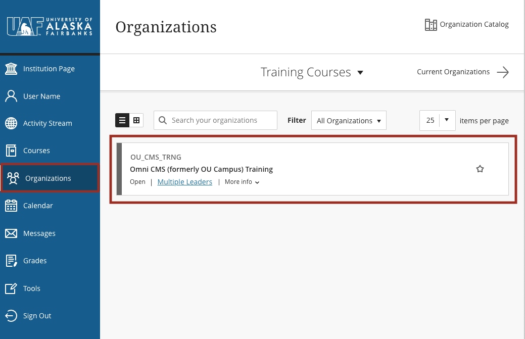Open the Training Courses term dropdown
525x339 pixels.
(x=312, y=72)
